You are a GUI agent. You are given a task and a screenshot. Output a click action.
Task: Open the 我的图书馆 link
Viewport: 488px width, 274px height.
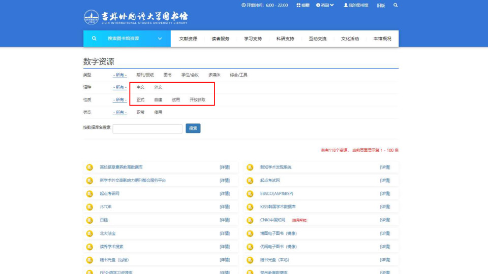[358, 5]
